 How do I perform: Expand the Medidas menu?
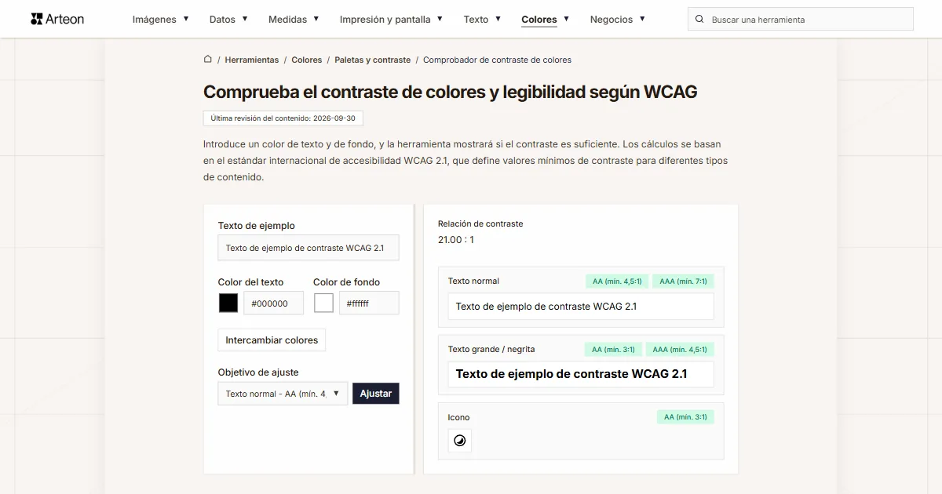click(294, 19)
